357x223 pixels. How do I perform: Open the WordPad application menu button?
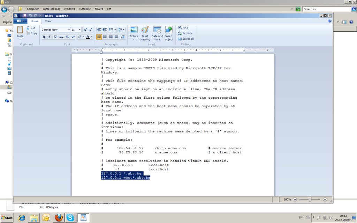point(20,21)
